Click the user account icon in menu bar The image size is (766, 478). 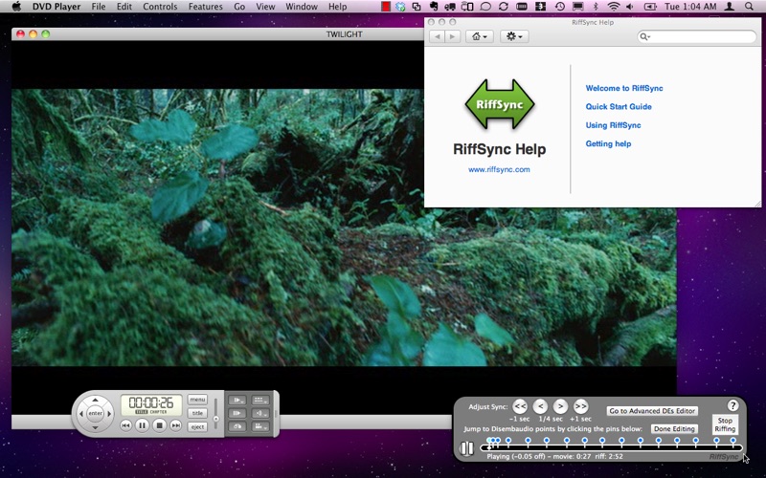click(730, 7)
